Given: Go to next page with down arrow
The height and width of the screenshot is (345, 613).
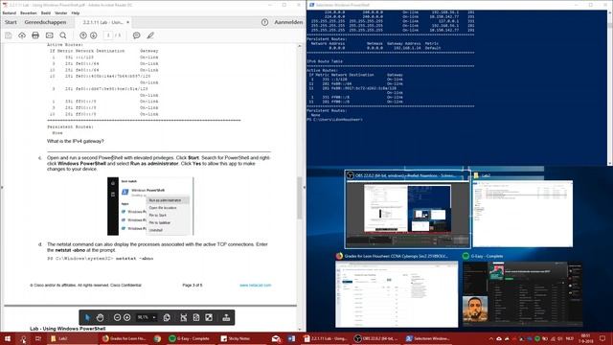Looking at the screenshot, I should (94, 35).
